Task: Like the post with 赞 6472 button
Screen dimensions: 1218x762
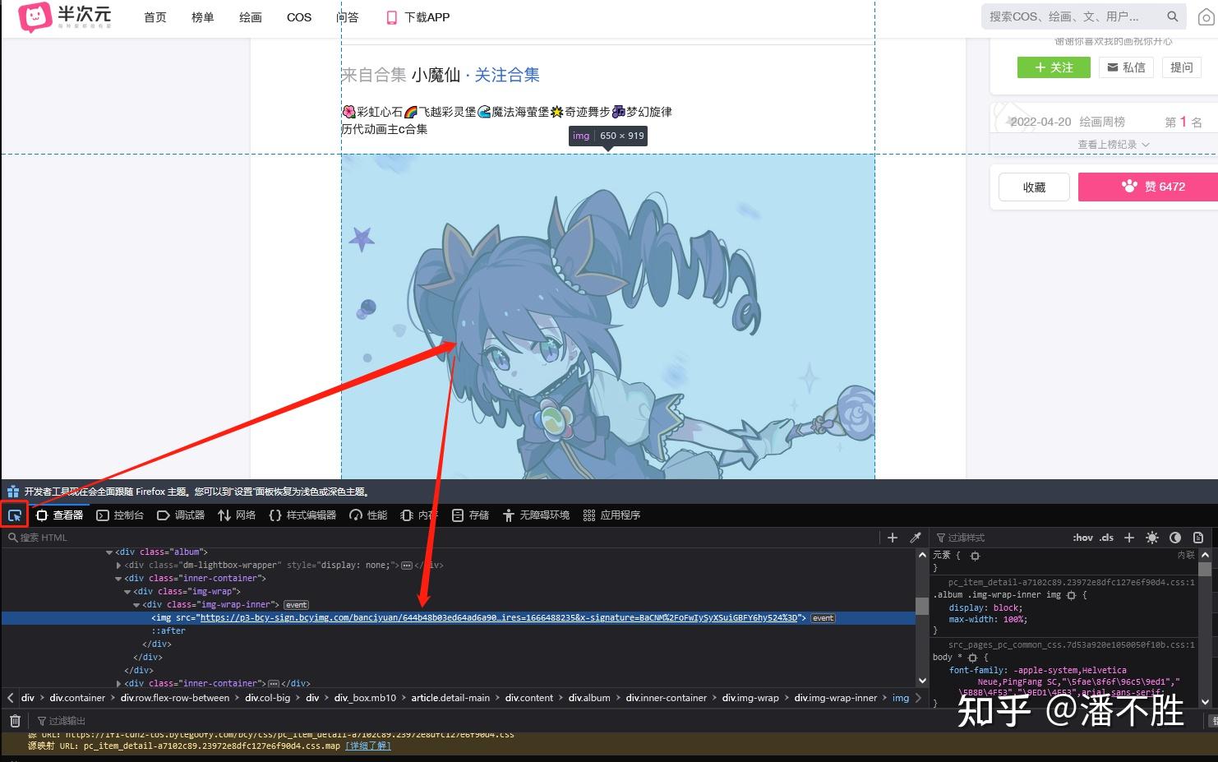Action: point(1148,187)
